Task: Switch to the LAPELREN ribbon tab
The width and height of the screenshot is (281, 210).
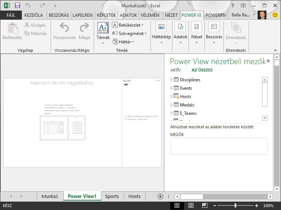Action: pos(82,15)
